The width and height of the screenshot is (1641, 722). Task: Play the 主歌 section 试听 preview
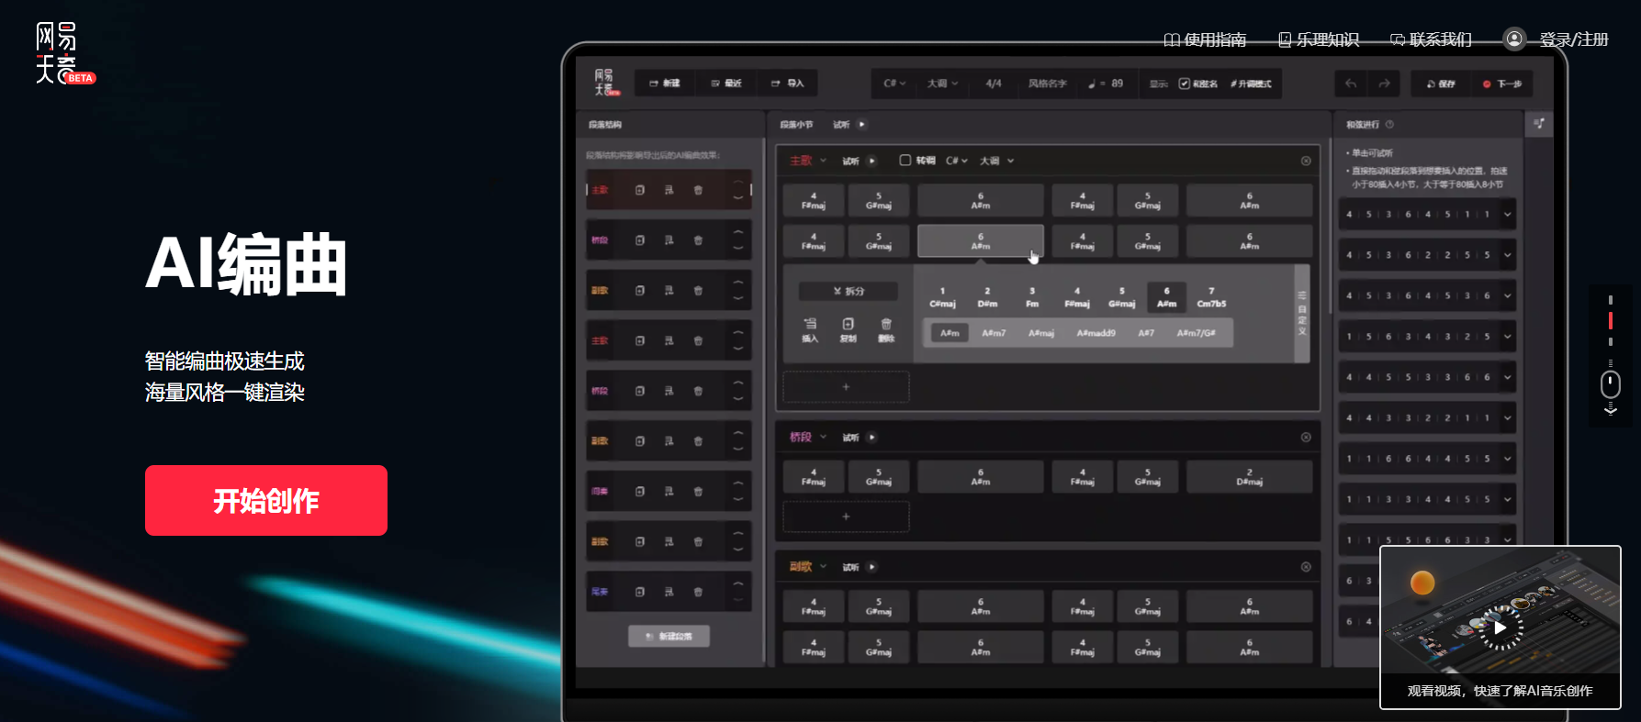click(872, 161)
